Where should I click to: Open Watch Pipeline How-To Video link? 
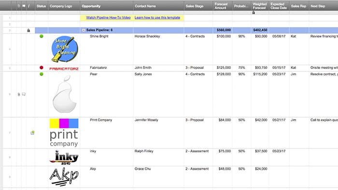pos(109,18)
